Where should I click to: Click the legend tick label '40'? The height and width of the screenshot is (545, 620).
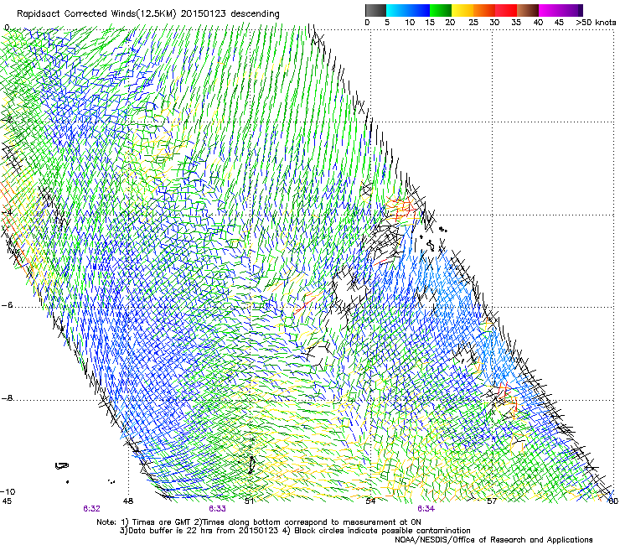point(538,23)
